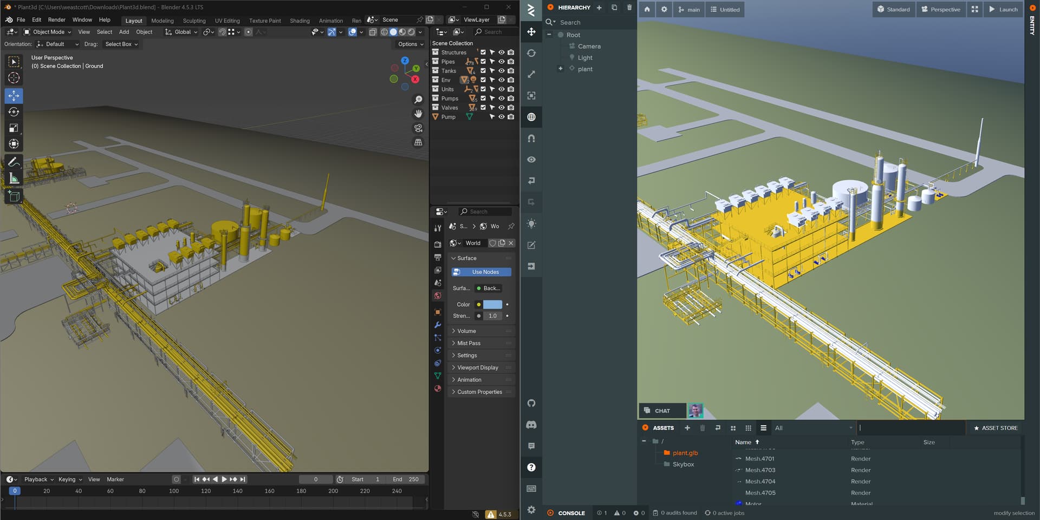Open the Render menu in Blender
This screenshot has height=520, width=1040.
(56, 20)
